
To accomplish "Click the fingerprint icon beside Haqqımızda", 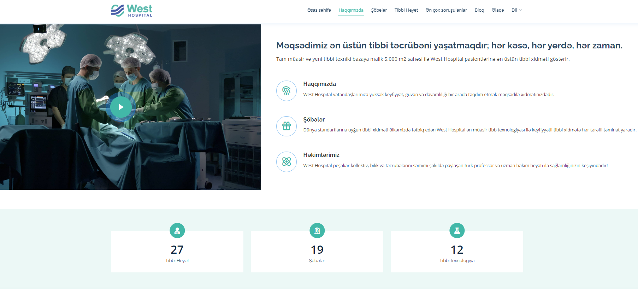I will (x=286, y=91).
